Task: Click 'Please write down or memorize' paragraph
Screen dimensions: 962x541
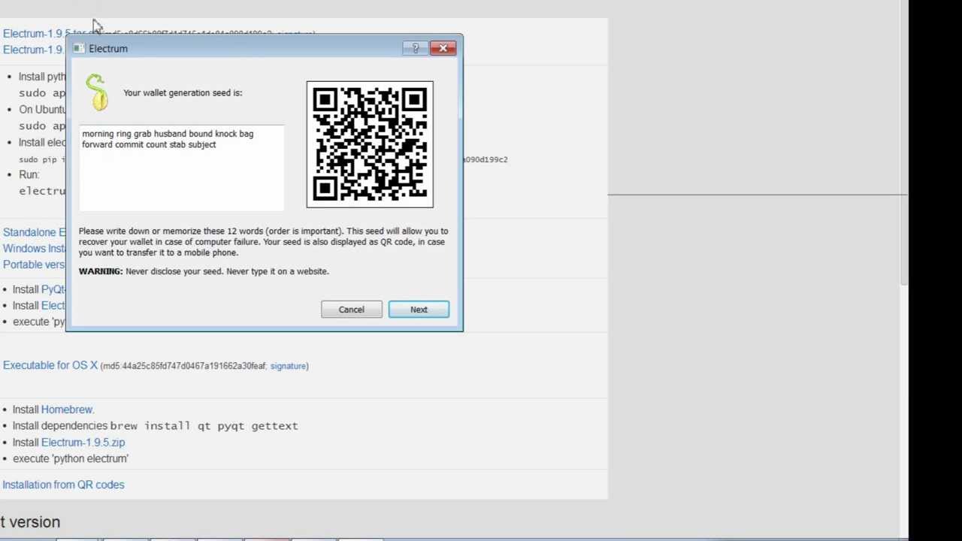Action: 263,242
